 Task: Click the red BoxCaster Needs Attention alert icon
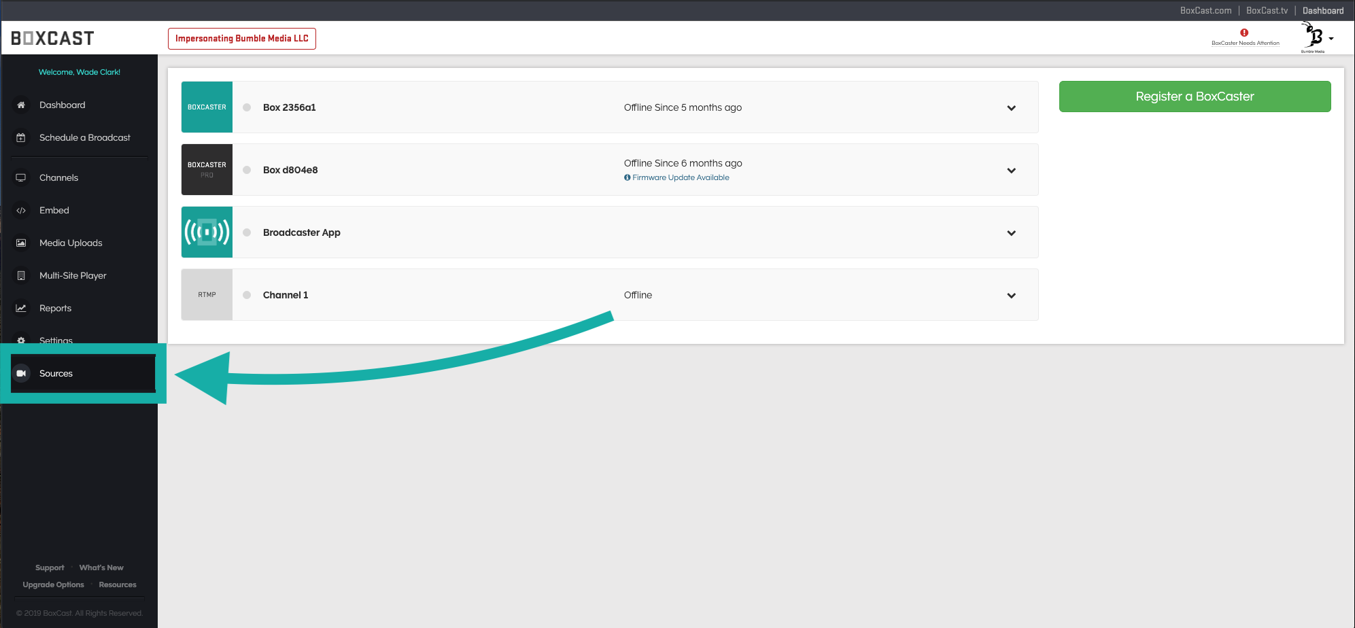pyautogui.click(x=1244, y=33)
